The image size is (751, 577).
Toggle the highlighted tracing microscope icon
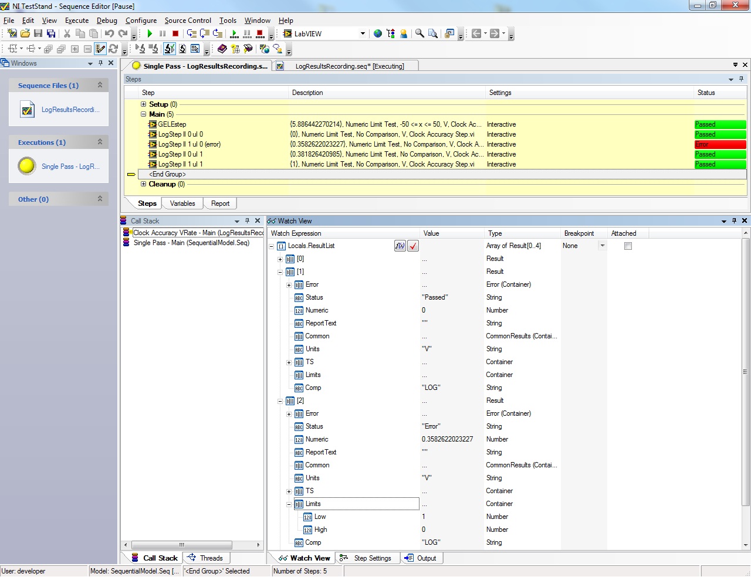pos(170,49)
